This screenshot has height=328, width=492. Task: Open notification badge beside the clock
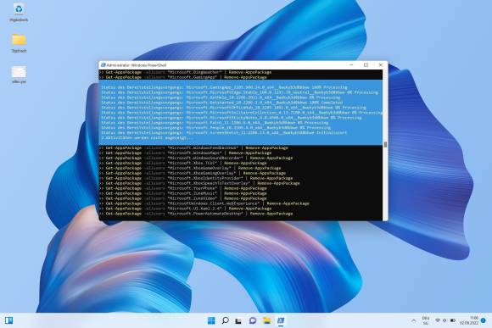(x=484, y=320)
